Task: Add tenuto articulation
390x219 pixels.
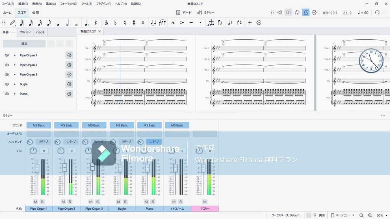Action: [x=191, y=23]
